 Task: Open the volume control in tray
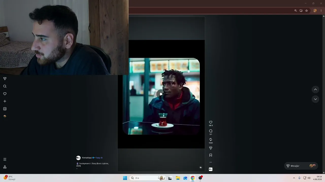click(309, 178)
